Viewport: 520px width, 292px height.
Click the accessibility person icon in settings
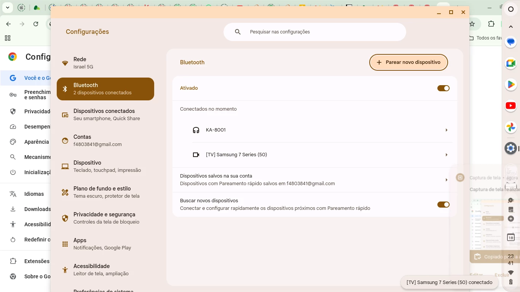tap(65, 270)
